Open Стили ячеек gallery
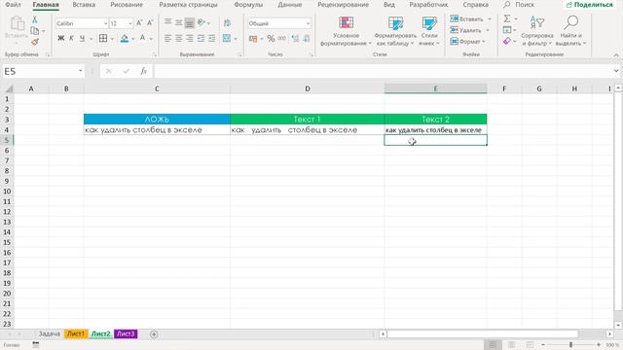Viewport: 623px width, 350px height. [x=429, y=31]
